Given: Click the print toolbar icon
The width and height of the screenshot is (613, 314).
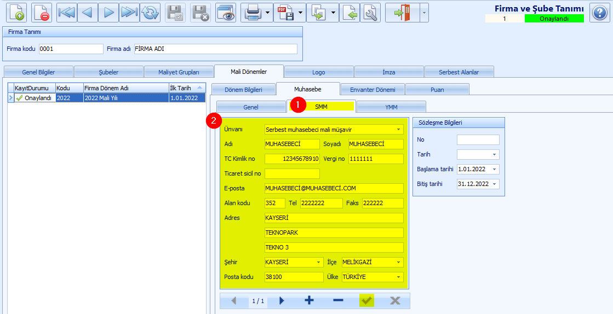Looking at the screenshot, I should [253, 13].
